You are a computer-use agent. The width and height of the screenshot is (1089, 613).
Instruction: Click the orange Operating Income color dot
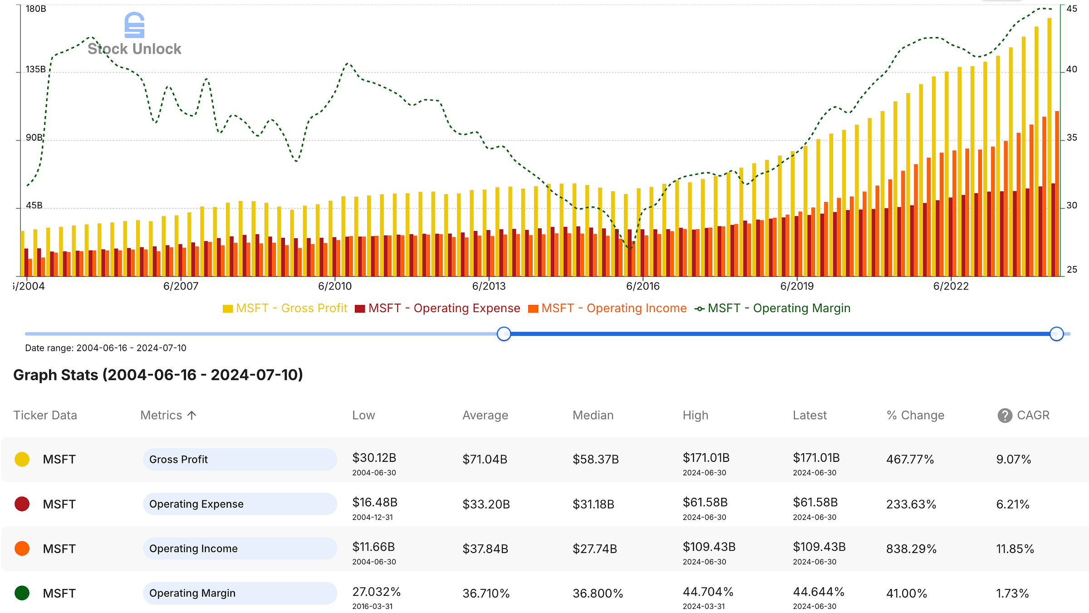point(22,548)
